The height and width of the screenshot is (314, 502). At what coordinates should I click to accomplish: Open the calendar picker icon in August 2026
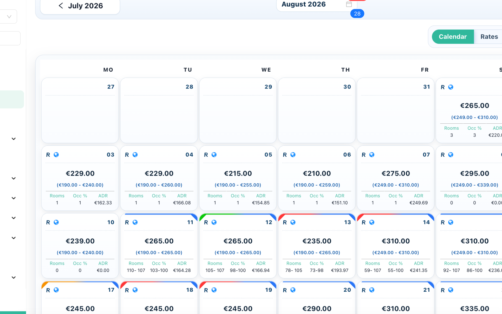point(349,4)
